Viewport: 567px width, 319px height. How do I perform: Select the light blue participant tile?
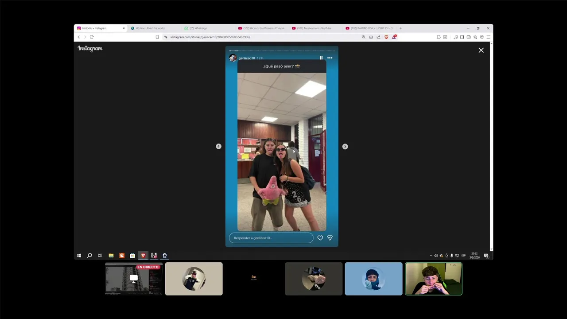click(x=373, y=279)
